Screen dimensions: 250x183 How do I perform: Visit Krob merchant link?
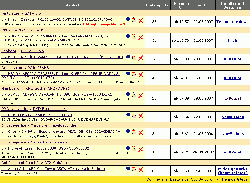click(233, 40)
